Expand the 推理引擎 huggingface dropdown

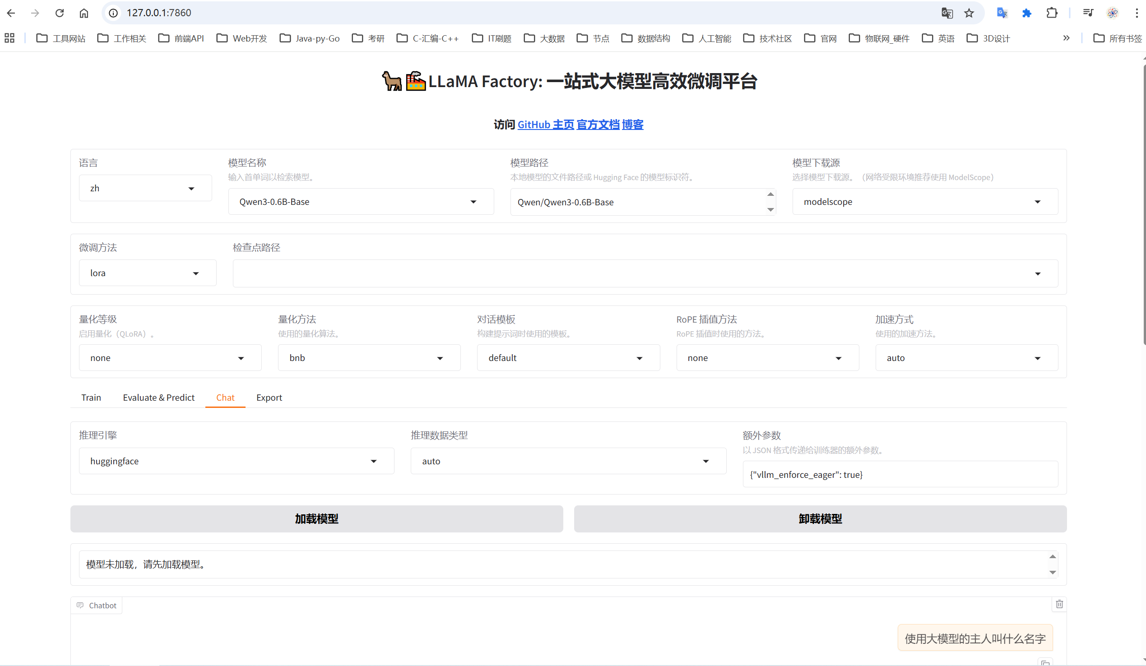(x=236, y=461)
